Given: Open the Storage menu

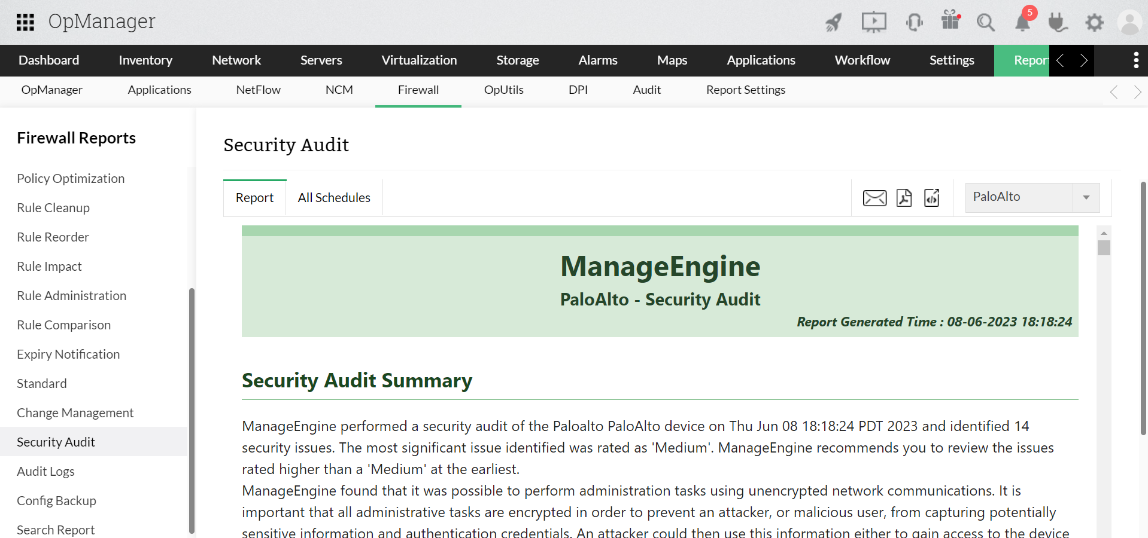Looking at the screenshot, I should tap(518, 60).
